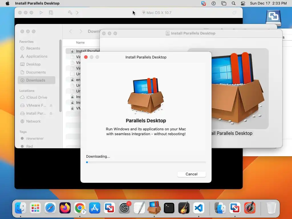This screenshot has height=219, width=292.
Task: Eject the Install Par... volume
Action: (51, 113)
